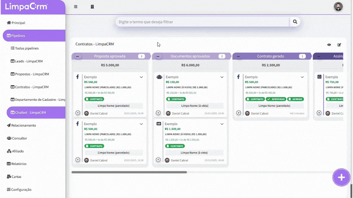Open Relatórios in the sidebar
353x198 pixels.
(17, 164)
